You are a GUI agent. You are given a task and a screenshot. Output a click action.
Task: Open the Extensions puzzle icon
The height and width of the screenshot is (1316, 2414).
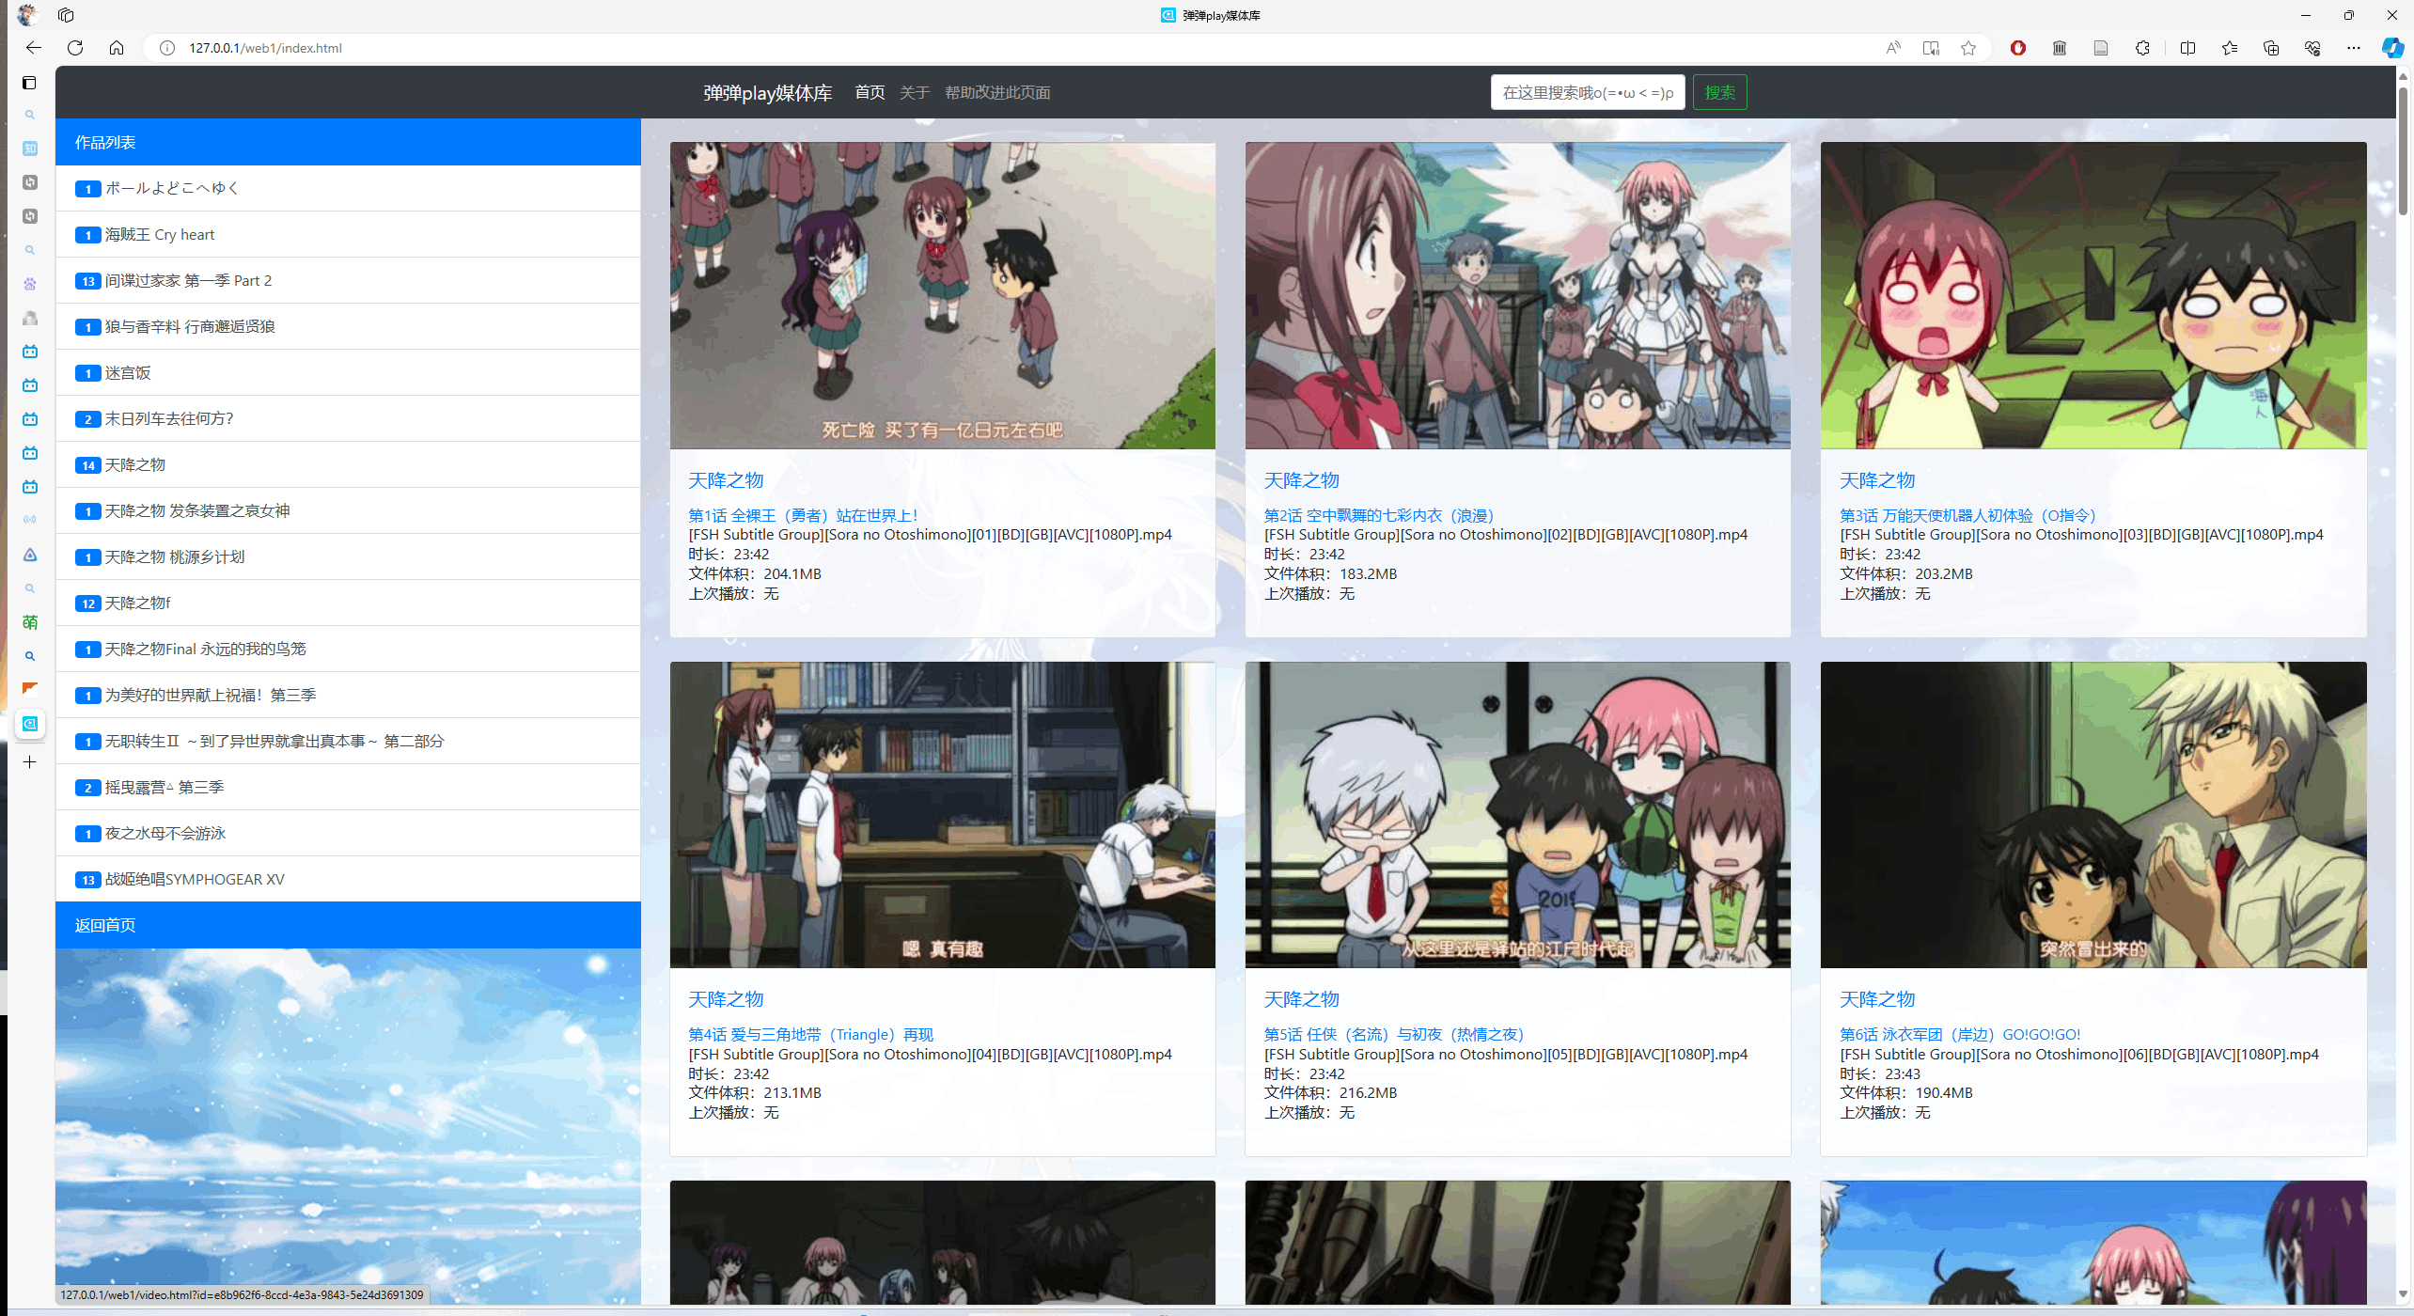2142,48
